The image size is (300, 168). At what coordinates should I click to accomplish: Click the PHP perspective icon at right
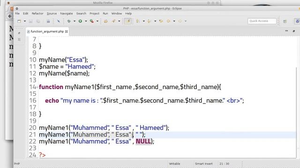(297, 21)
